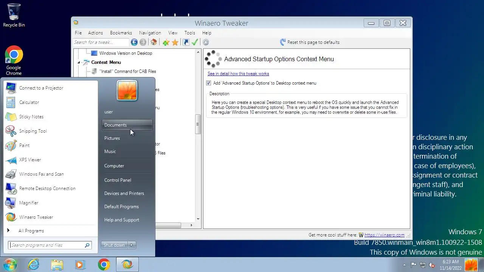This screenshot has width=484, height=272.
Task: Click the tree panel scroll-down arrow
Action: (x=198, y=219)
